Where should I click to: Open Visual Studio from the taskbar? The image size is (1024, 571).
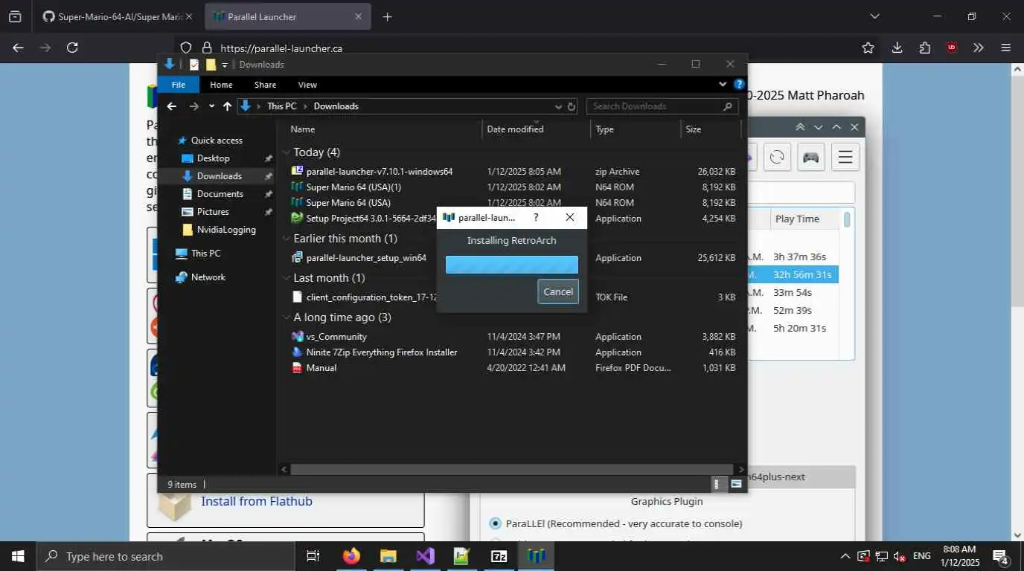pos(425,556)
